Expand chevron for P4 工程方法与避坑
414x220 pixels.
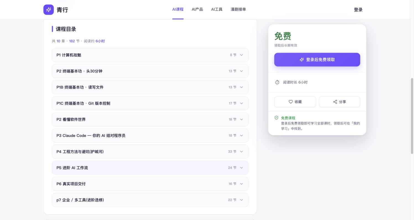[x=241, y=152]
